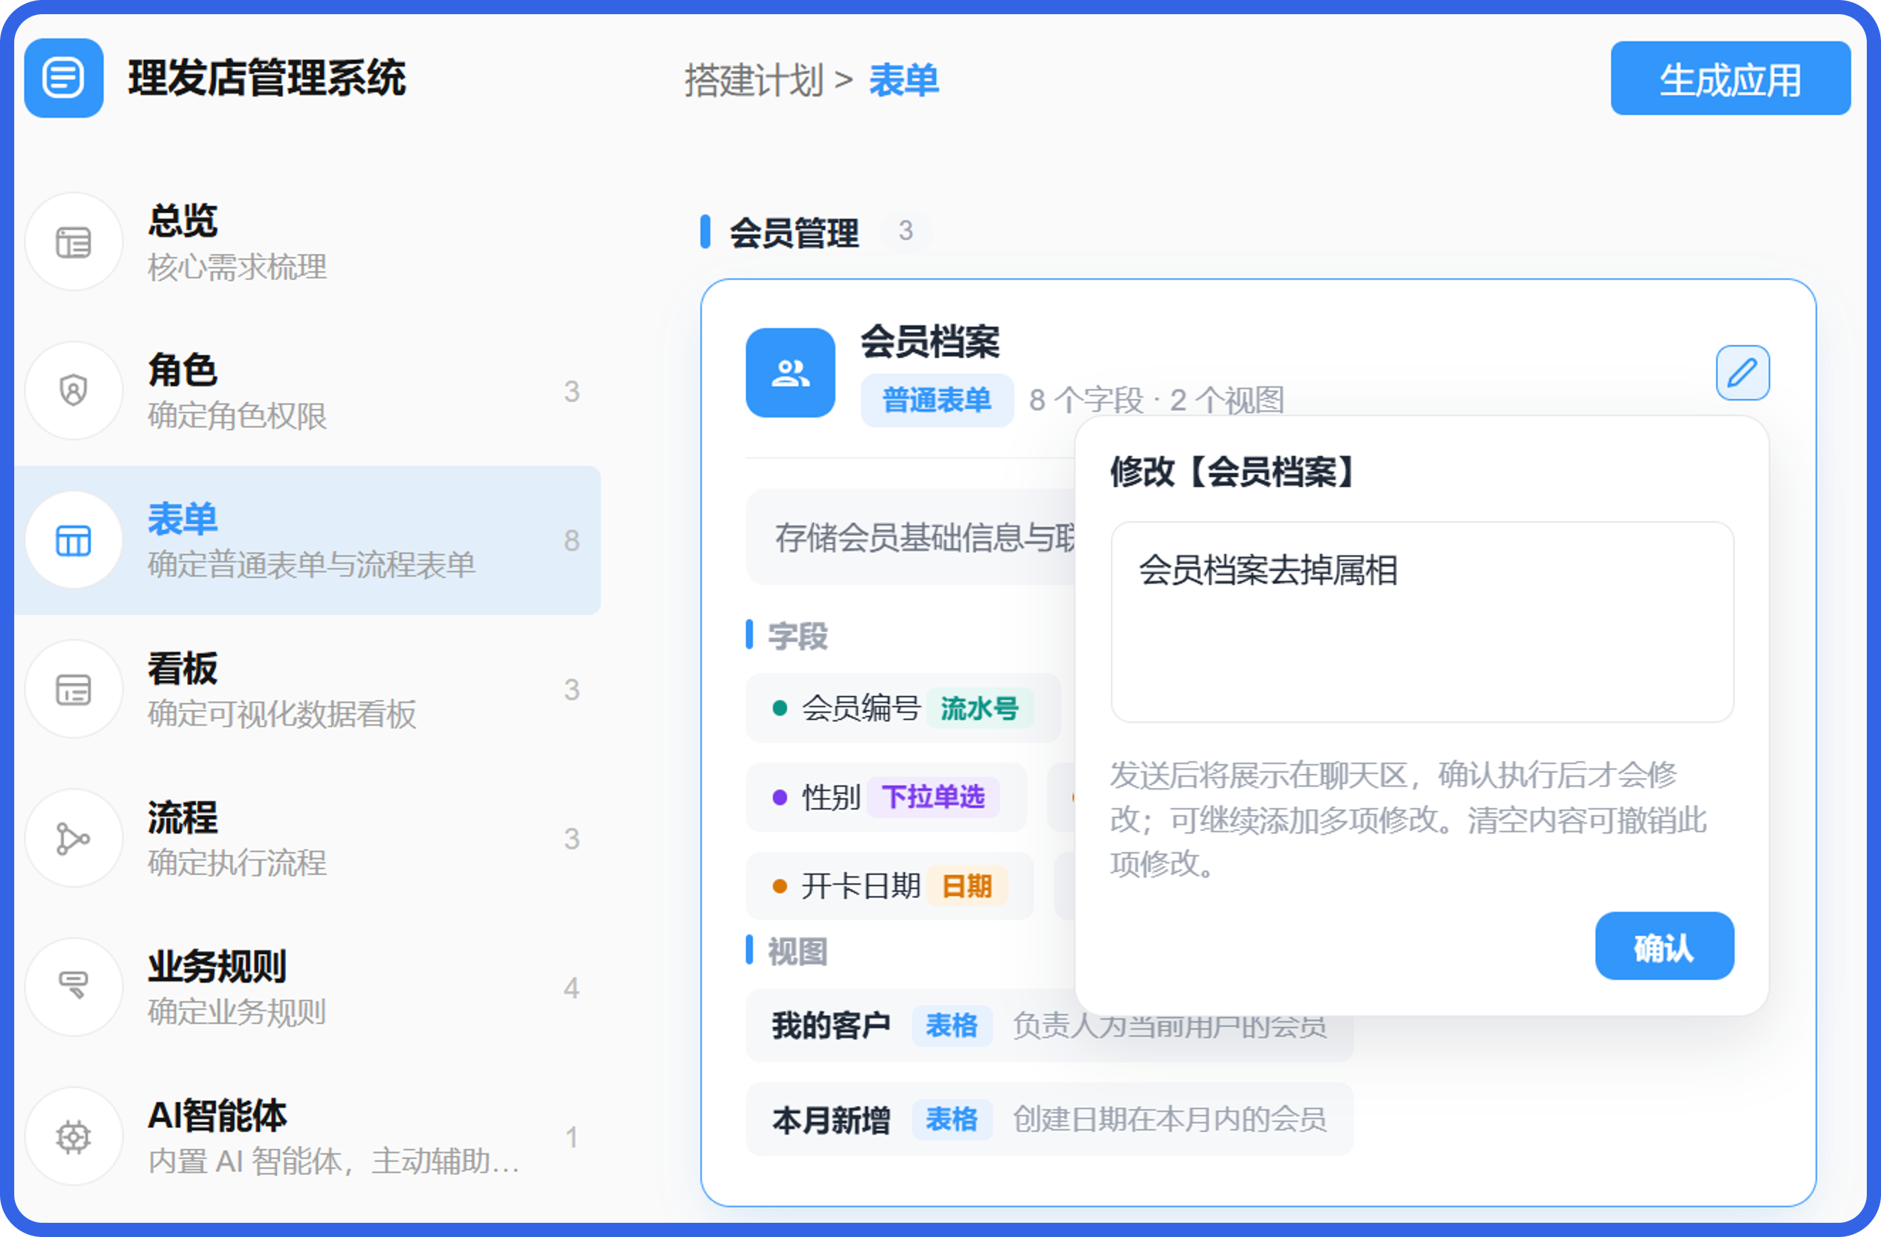Click the 业务规则 rule icon
Viewport: 1881px width, 1237px height.
pyautogui.click(x=73, y=986)
